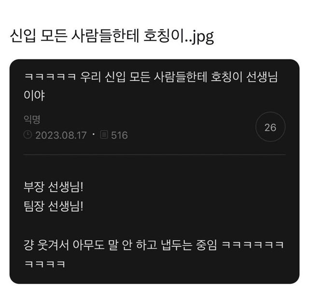Image resolution: width=309 pixels, height=306 pixels.
Task: Click the 516 view count number
Action: [x=119, y=135]
